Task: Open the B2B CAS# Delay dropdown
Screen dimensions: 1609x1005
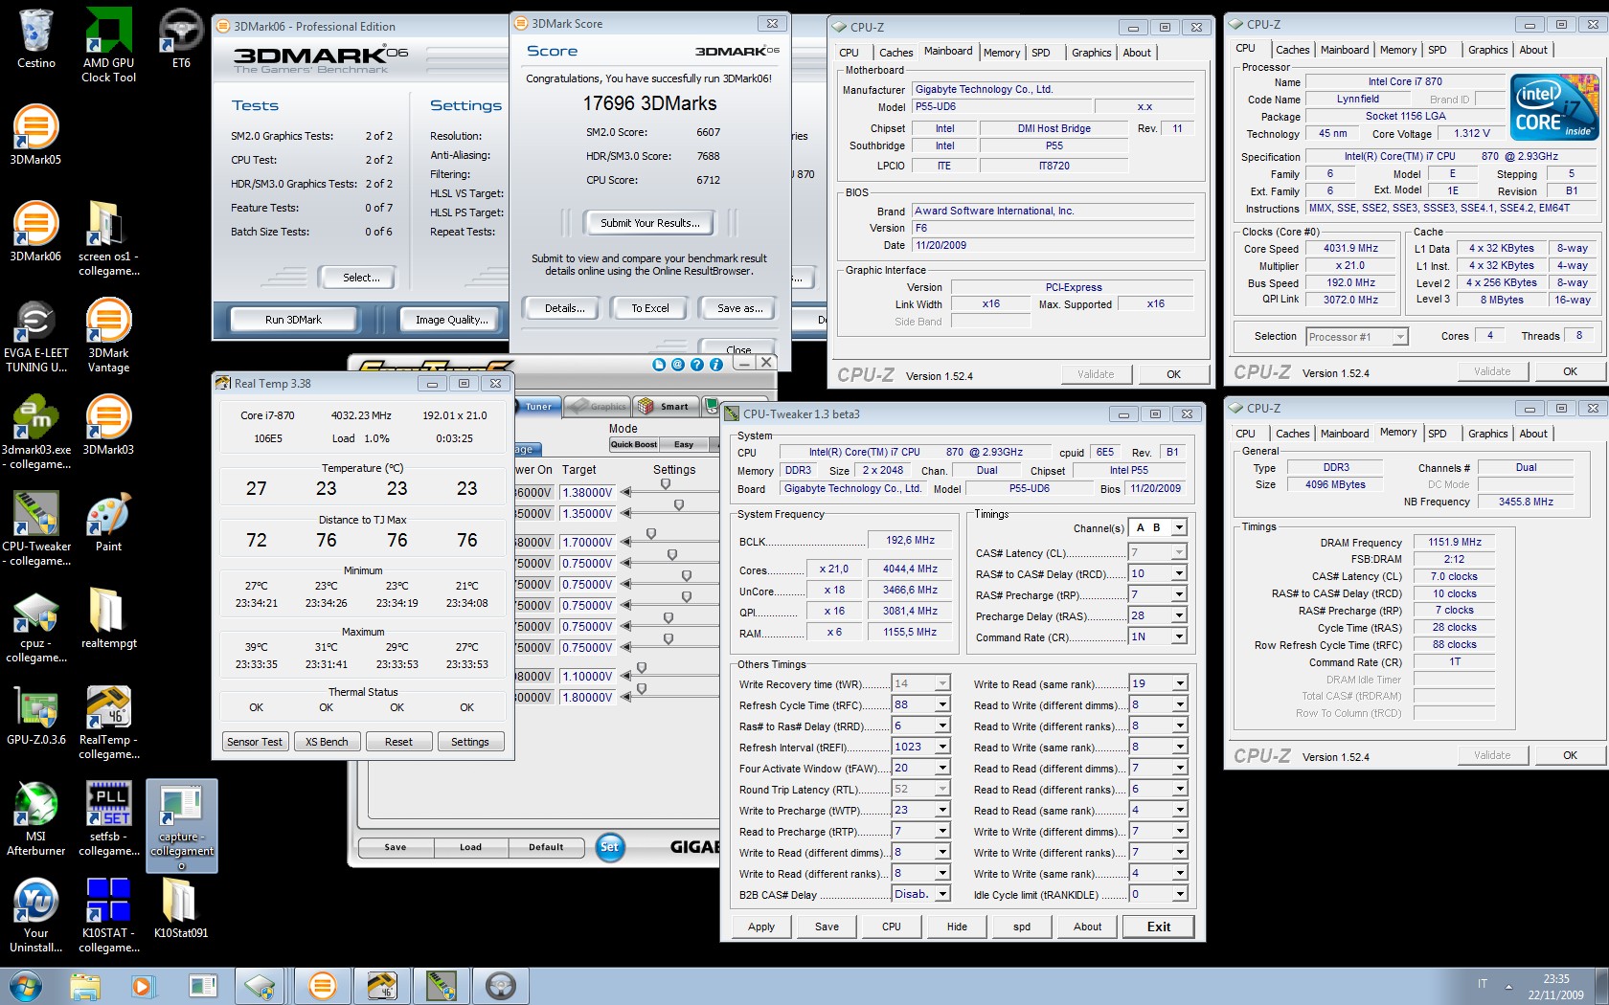Action: coord(920,894)
